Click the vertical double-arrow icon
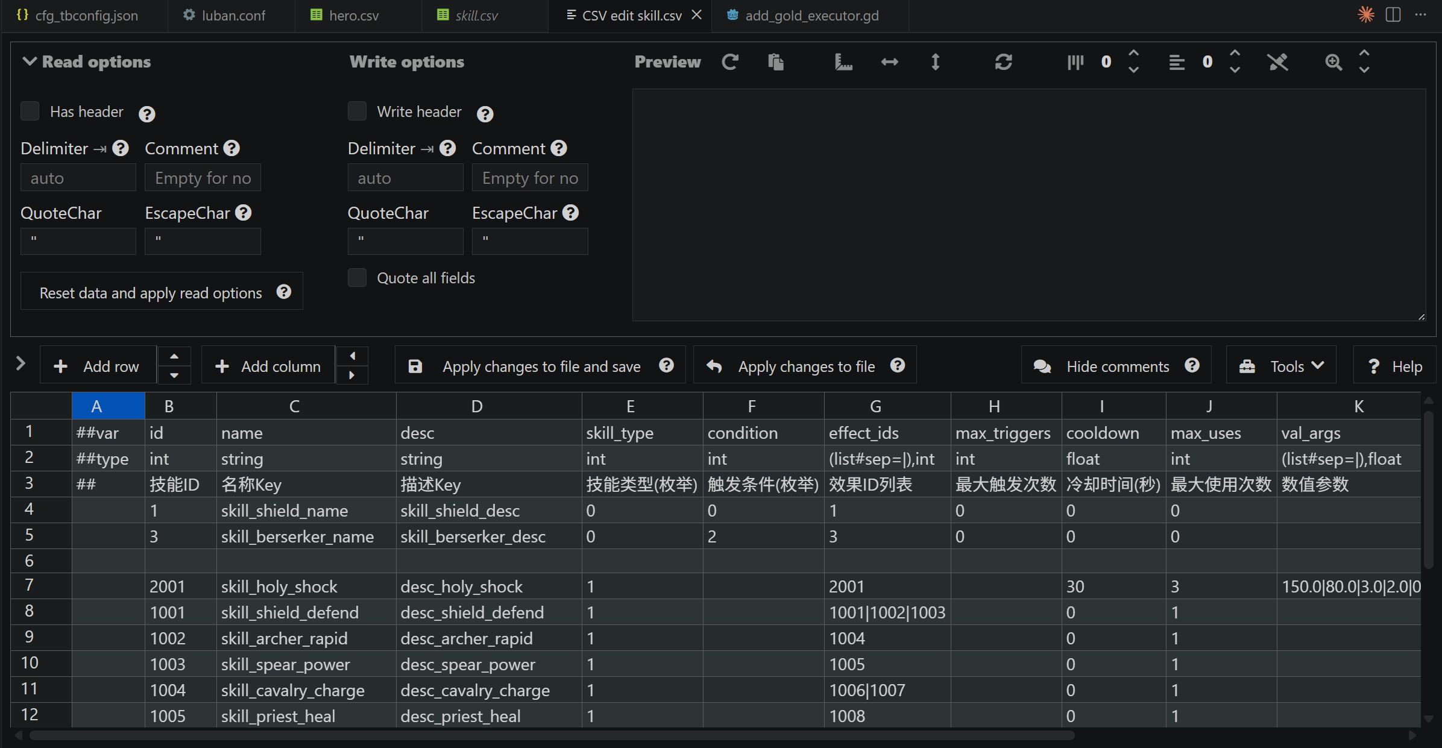 coord(936,61)
